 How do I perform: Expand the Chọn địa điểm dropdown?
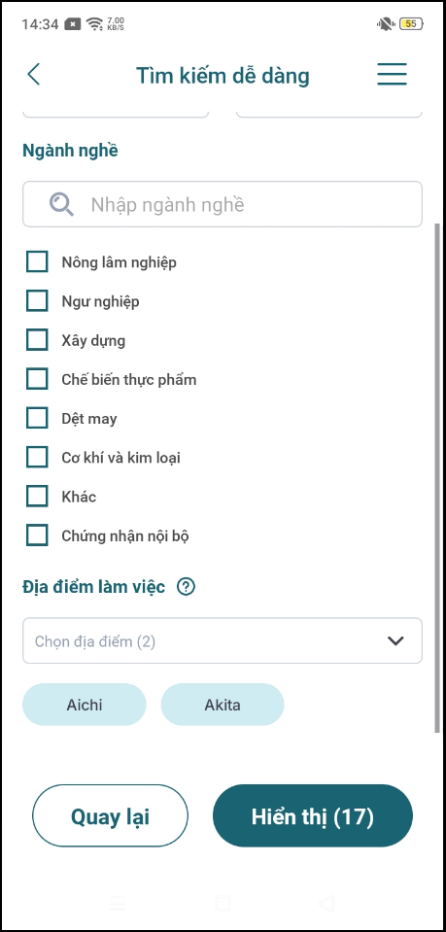pos(223,640)
